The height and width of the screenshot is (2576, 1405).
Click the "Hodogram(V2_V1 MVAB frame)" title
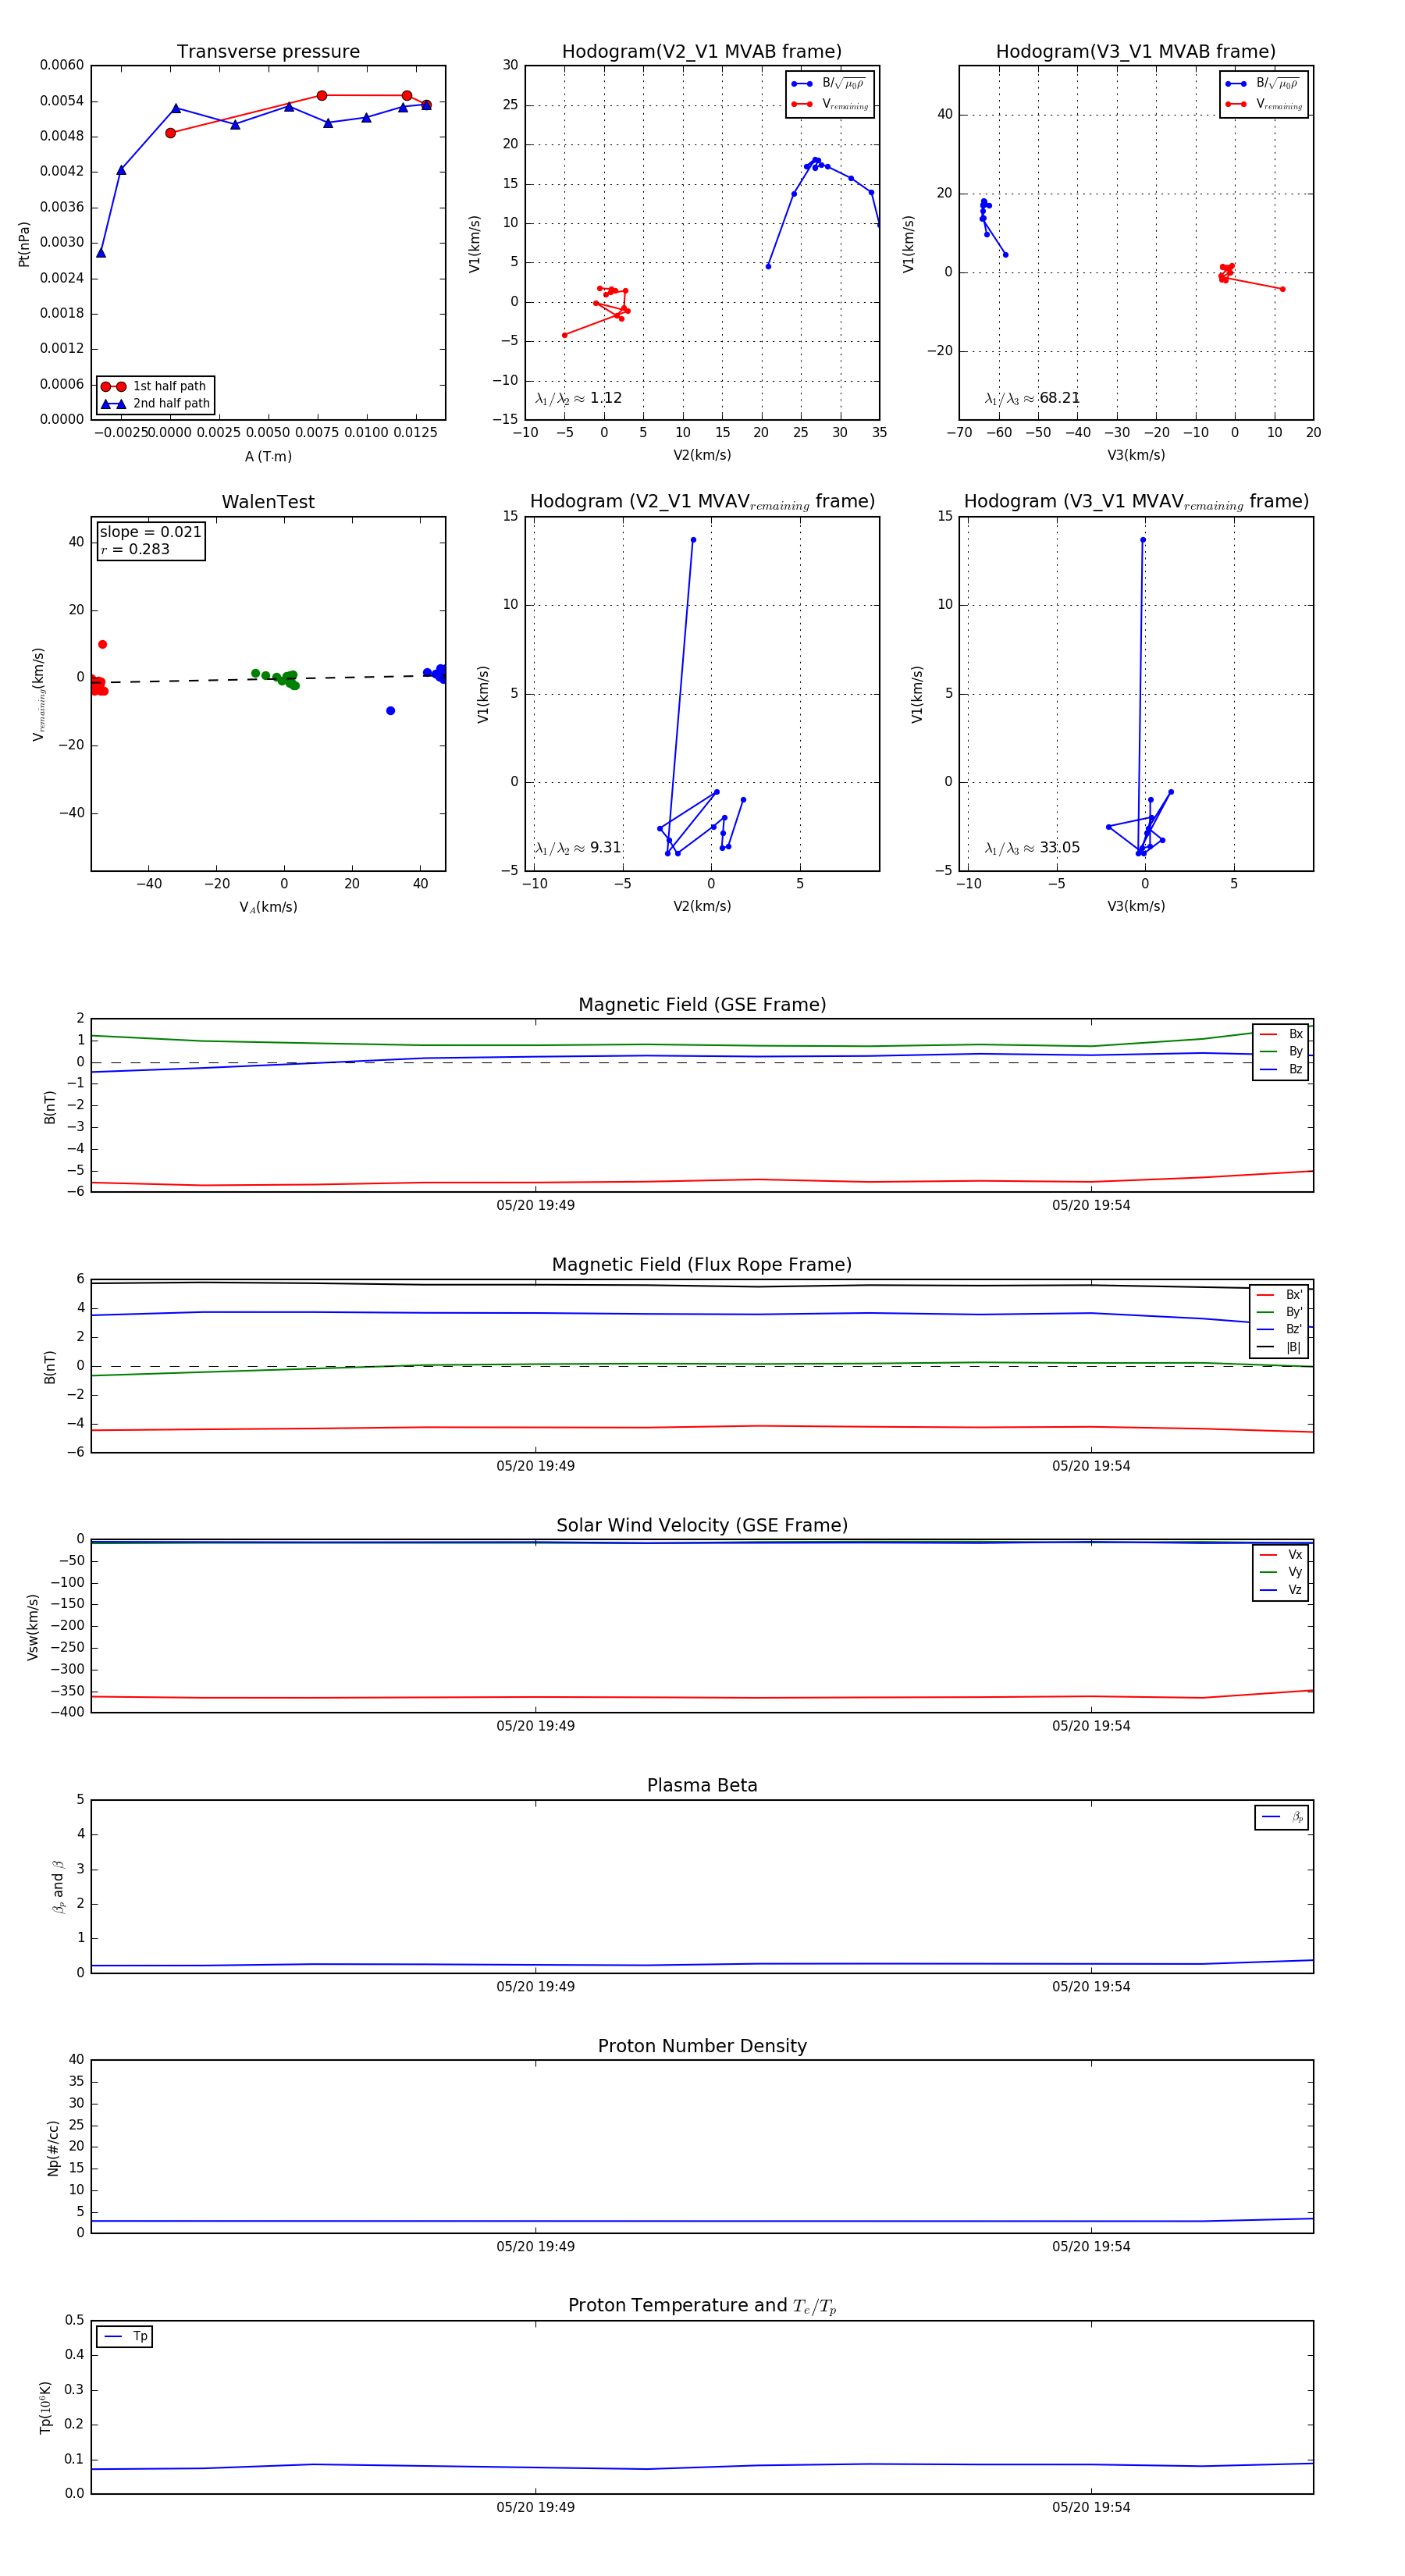pos(702,52)
